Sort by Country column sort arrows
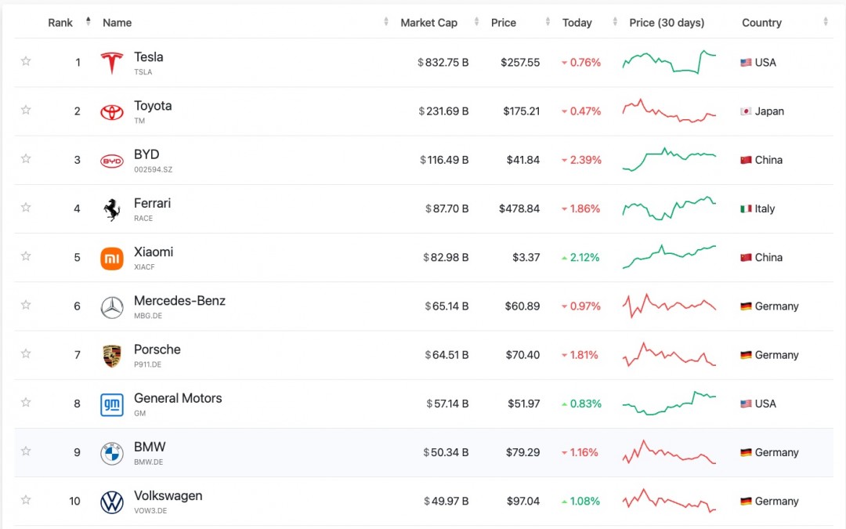The height and width of the screenshot is (529, 846). pos(826,22)
